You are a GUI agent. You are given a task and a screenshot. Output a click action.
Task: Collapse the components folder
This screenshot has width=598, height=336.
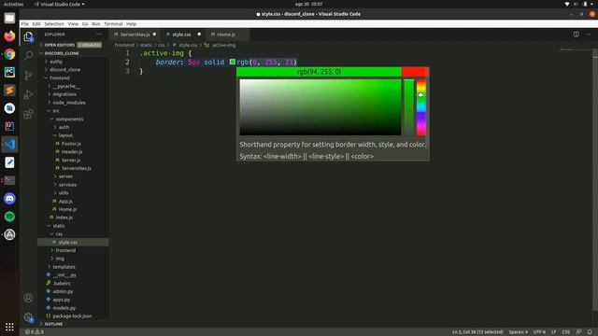69,119
